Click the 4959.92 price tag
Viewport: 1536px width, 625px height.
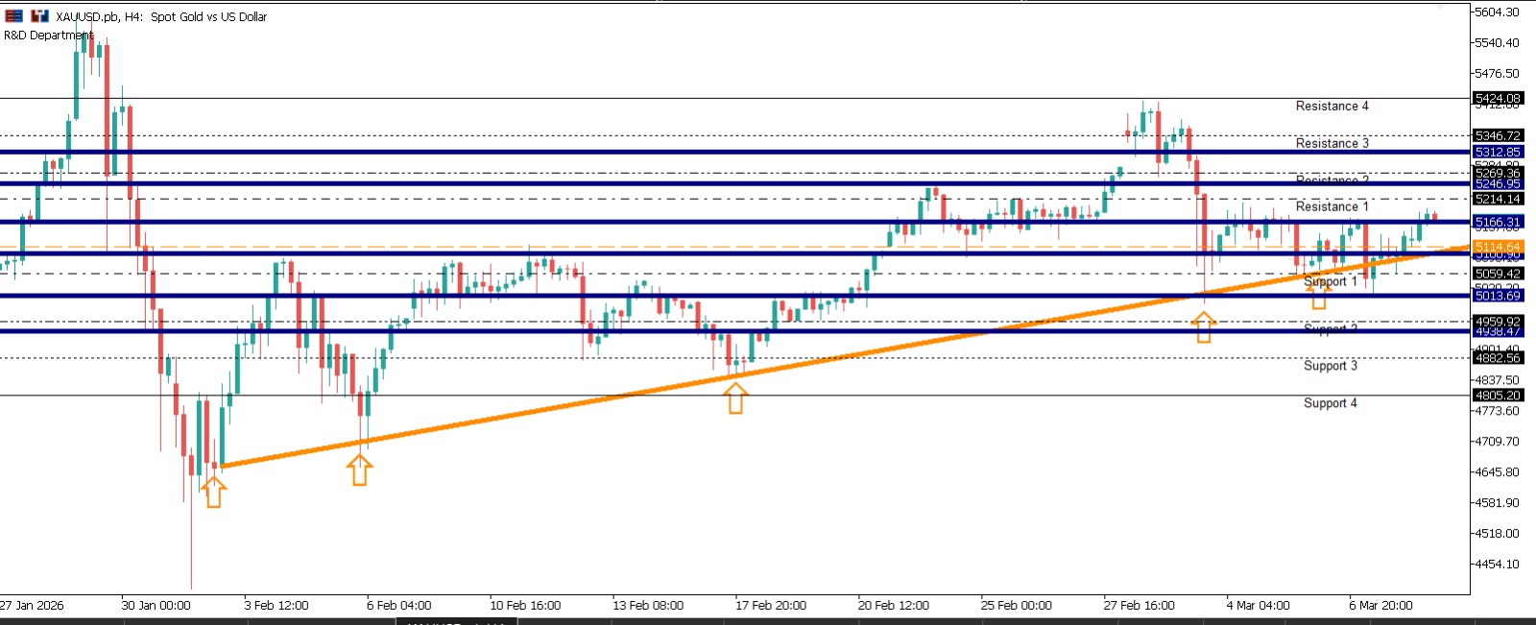(x=1498, y=322)
